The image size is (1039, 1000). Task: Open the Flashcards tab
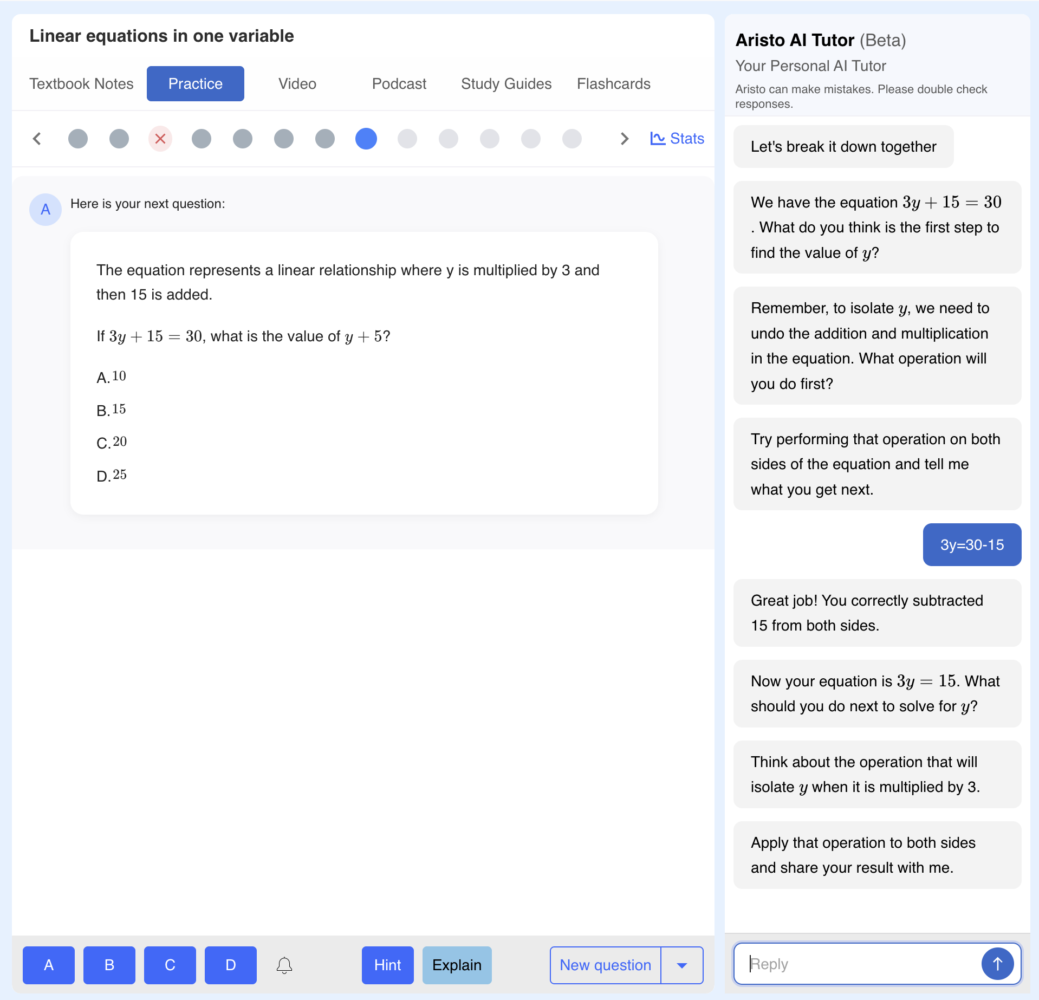point(613,84)
